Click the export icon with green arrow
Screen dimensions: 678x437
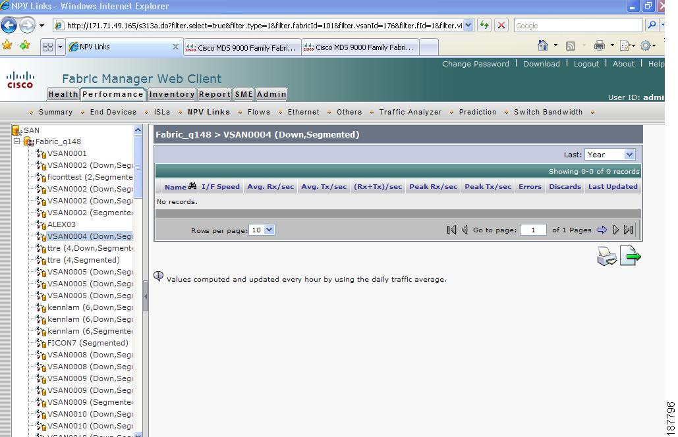tap(630, 255)
